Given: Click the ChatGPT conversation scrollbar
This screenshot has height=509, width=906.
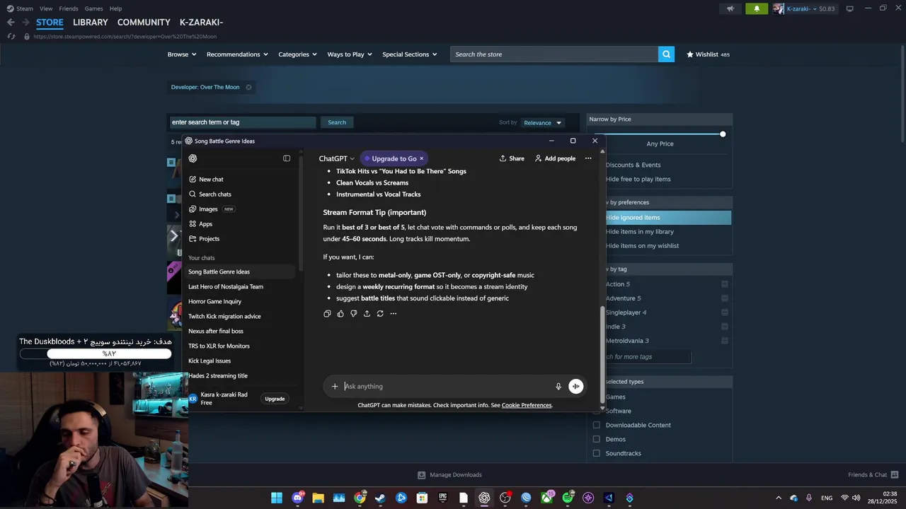Looking at the screenshot, I should tap(603, 354).
